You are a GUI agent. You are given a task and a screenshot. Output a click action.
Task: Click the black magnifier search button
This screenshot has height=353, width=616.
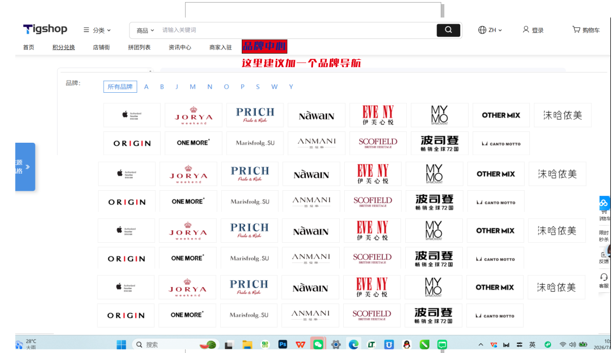[448, 30]
